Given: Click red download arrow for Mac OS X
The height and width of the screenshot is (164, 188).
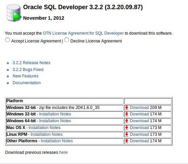Looking at the screenshot, I should (126, 128).
